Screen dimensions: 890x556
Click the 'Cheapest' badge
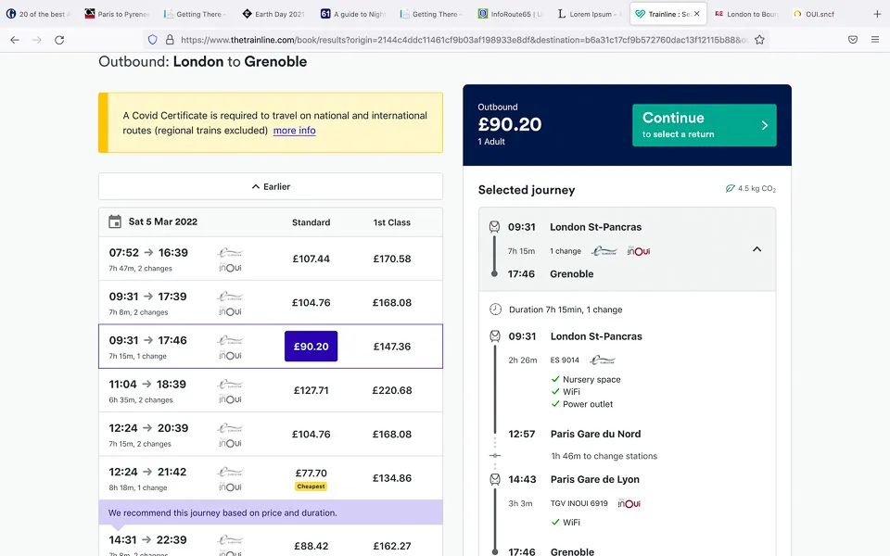(311, 486)
